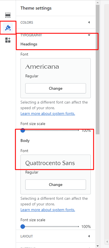Viewport: 109px width, 248px height.
Task: Click the Headings font size scale slider
Action: point(50,130)
